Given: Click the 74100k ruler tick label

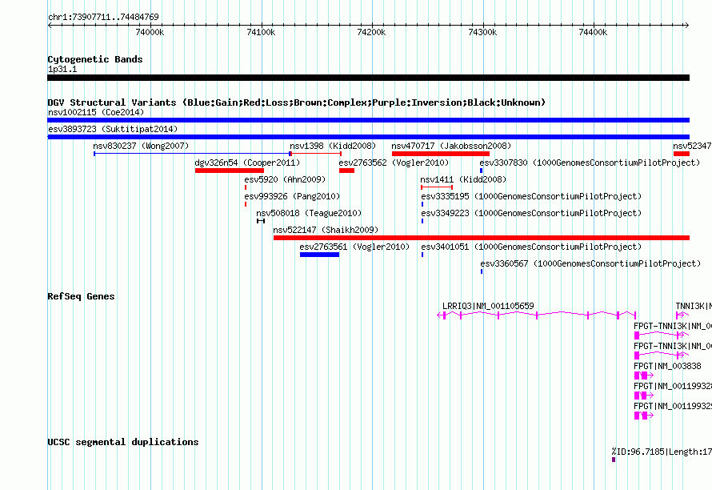Looking at the screenshot, I should [x=261, y=32].
